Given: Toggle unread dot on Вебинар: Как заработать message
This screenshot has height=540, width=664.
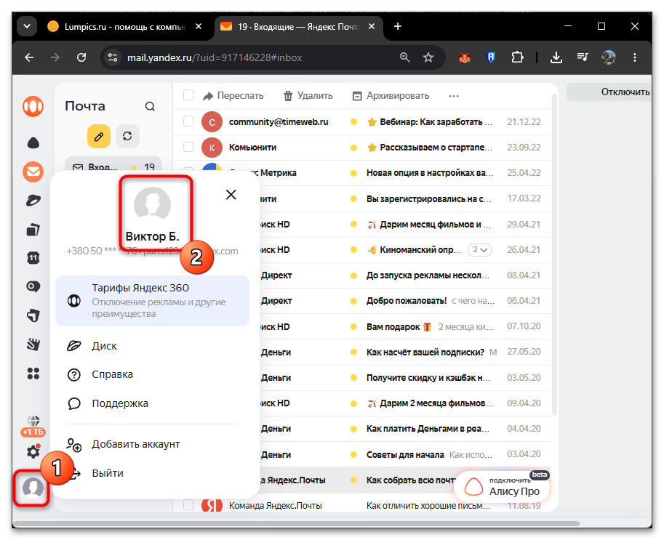Looking at the screenshot, I should click(353, 122).
